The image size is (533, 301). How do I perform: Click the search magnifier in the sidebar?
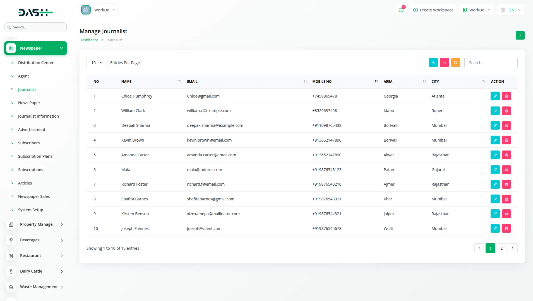point(9,27)
